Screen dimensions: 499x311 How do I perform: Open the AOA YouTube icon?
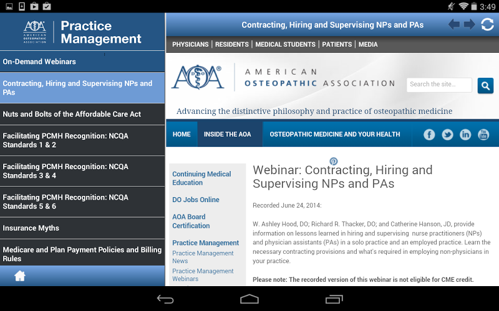pos(483,134)
